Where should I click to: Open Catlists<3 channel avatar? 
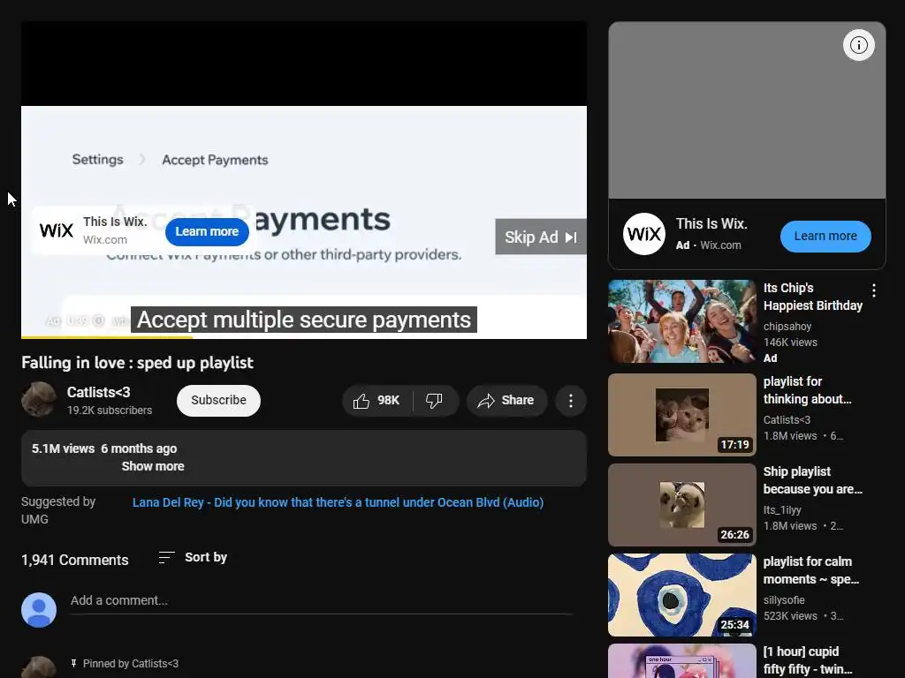39,399
